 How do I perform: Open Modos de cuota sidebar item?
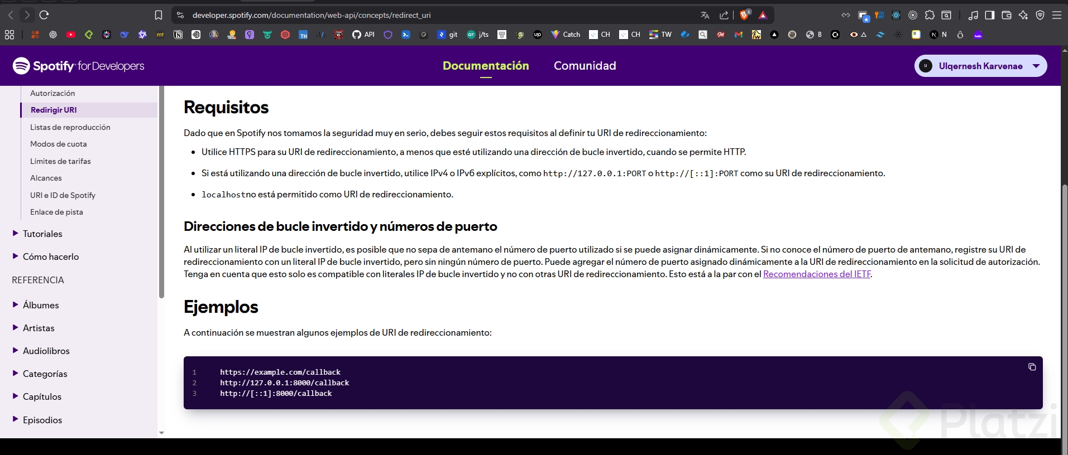[59, 144]
